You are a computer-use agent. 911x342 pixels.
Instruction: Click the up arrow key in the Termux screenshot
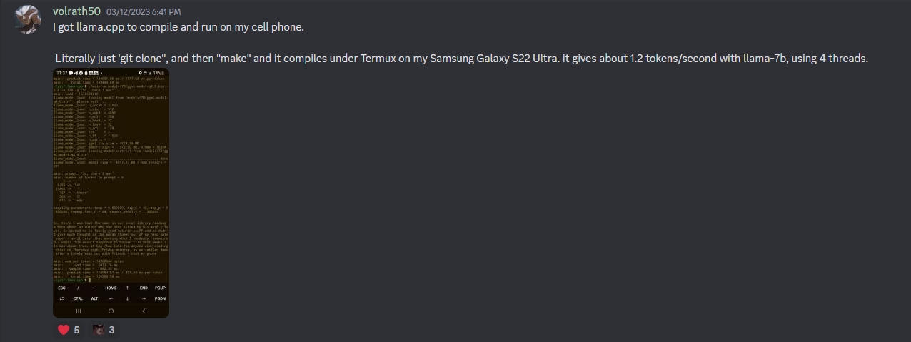(x=127, y=288)
